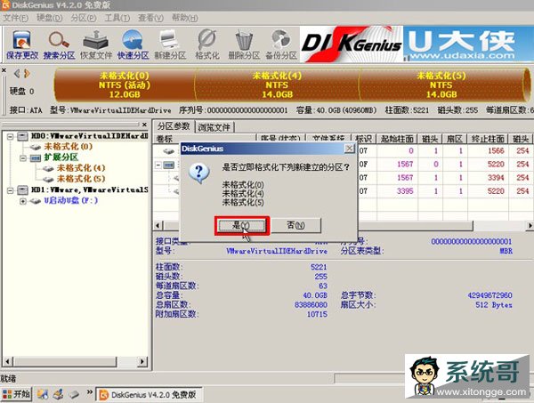Open the 查看(V) menu
The width and height of the screenshot is (534, 403).
coord(150,18)
